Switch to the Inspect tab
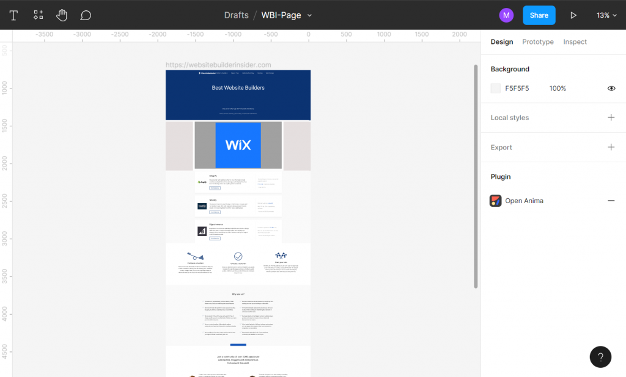Image resolution: width=626 pixels, height=377 pixels. tap(575, 41)
